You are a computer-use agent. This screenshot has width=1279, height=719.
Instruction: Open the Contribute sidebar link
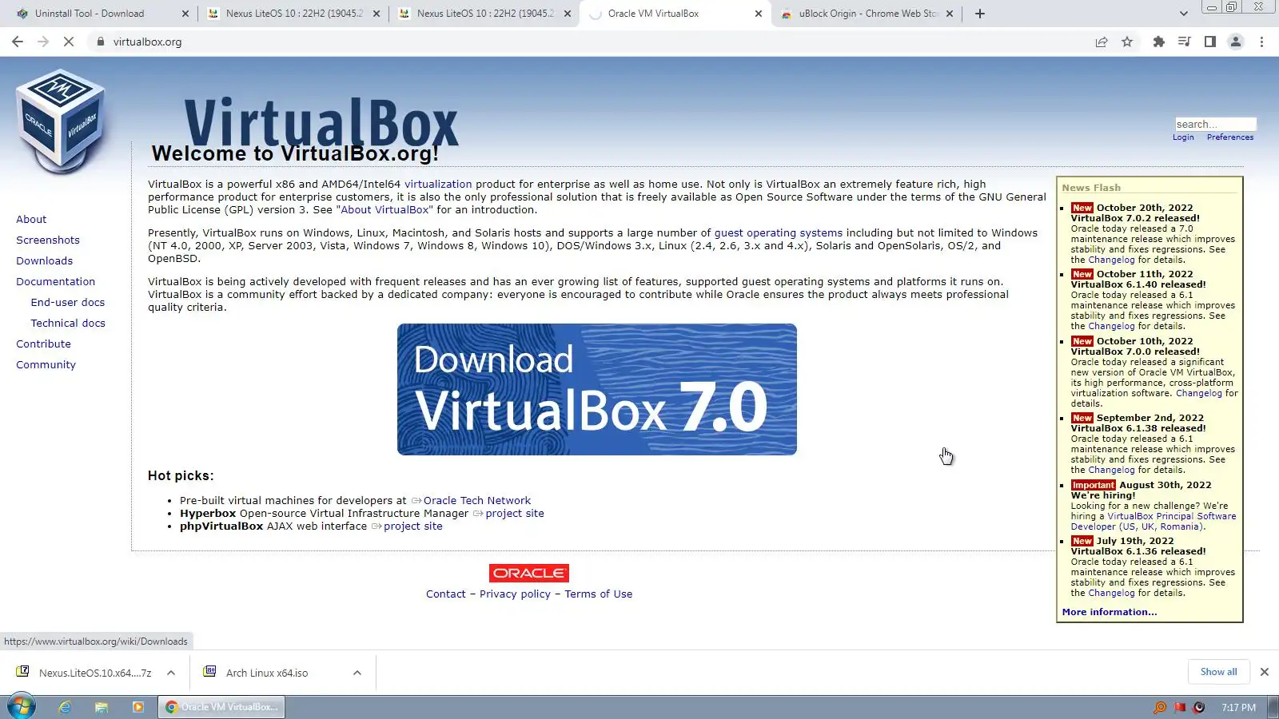pos(43,344)
